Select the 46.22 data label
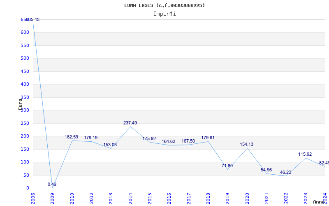Viewport: 329px width, 206px height. coord(285,172)
